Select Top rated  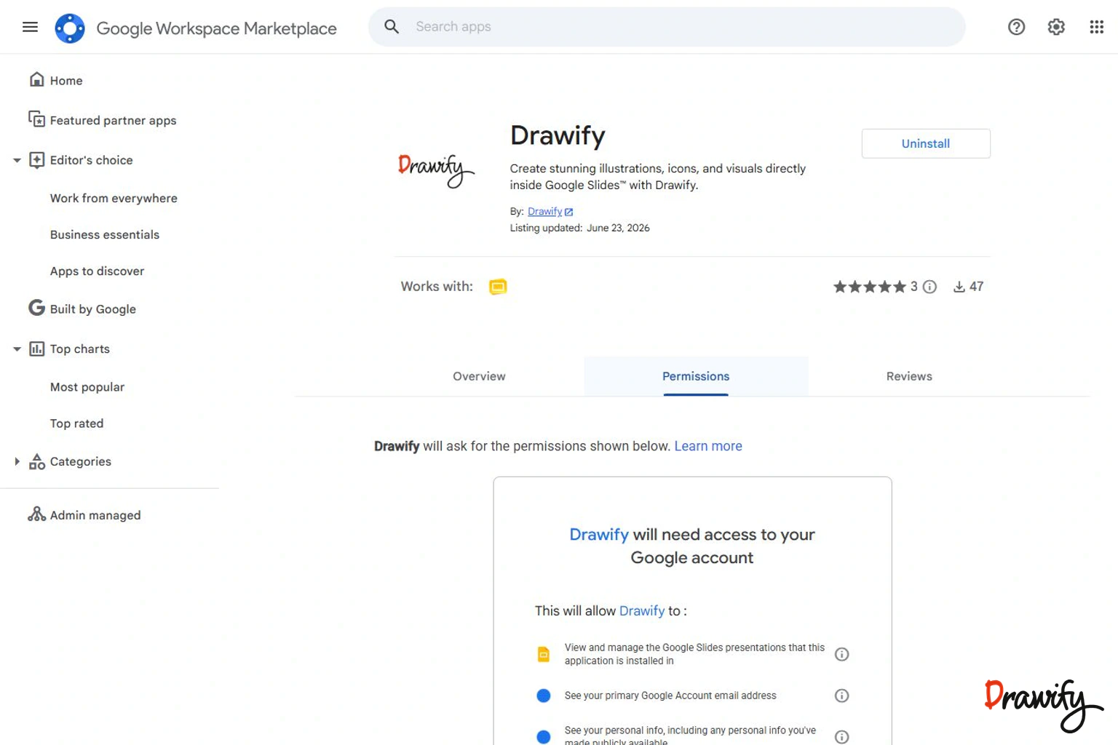point(76,423)
